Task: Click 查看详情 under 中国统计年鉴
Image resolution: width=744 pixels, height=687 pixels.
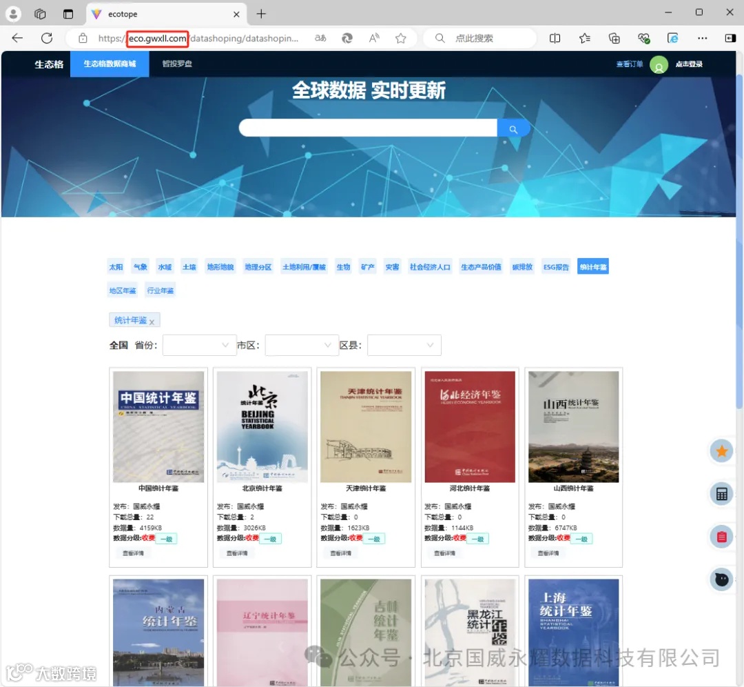Action: pos(134,553)
